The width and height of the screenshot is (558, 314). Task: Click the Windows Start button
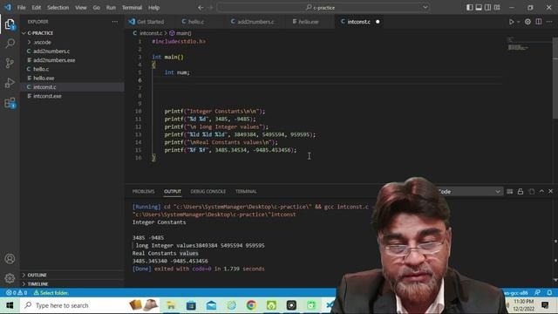pos(10,305)
